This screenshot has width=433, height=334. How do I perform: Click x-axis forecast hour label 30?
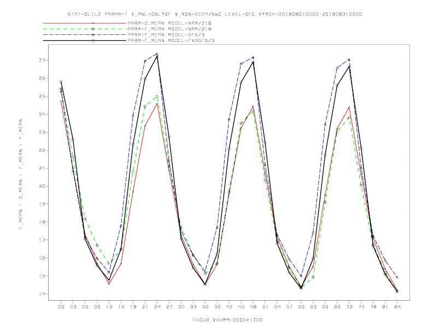click(181, 307)
